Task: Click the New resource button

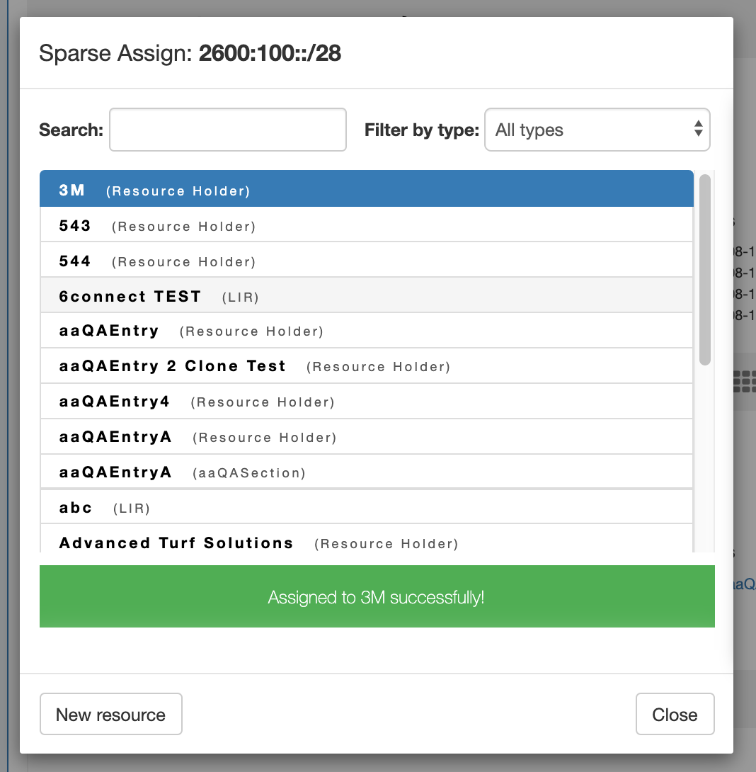Action: coord(111,714)
